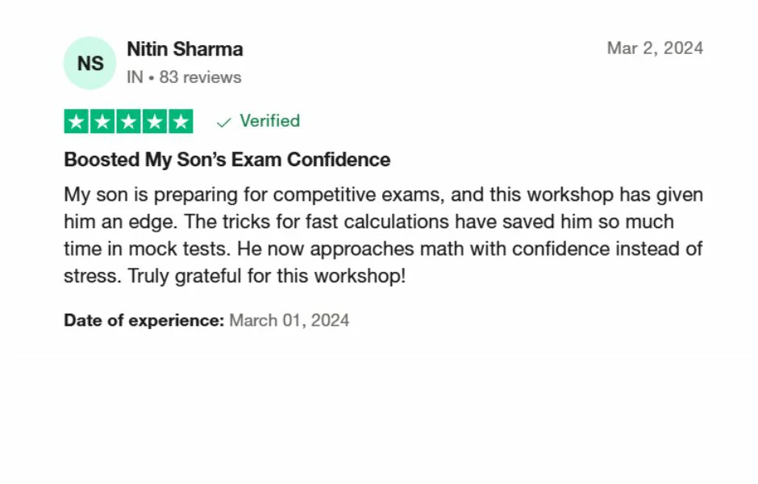Click the line "stress. Truly grateful for this workshop!"
Viewport: 758px width, 484px height.
234,276
